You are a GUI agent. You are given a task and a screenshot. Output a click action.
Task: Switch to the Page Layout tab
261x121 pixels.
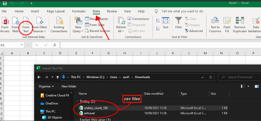click(x=56, y=11)
